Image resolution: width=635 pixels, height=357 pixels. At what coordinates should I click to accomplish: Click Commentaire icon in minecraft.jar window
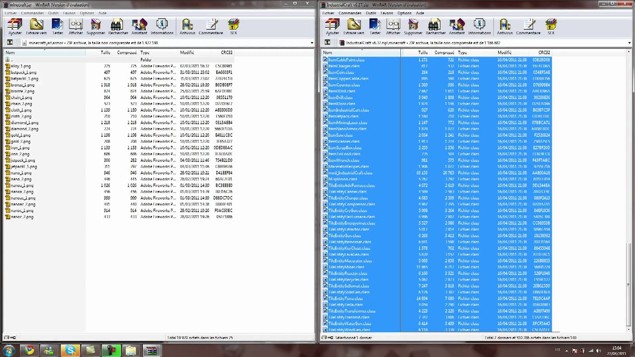[x=211, y=26]
